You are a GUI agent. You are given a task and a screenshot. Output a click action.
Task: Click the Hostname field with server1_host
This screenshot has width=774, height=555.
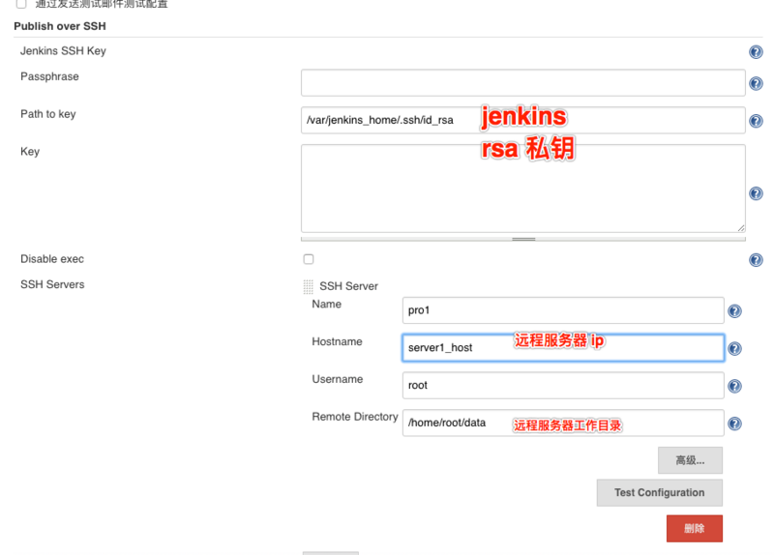tap(563, 348)
